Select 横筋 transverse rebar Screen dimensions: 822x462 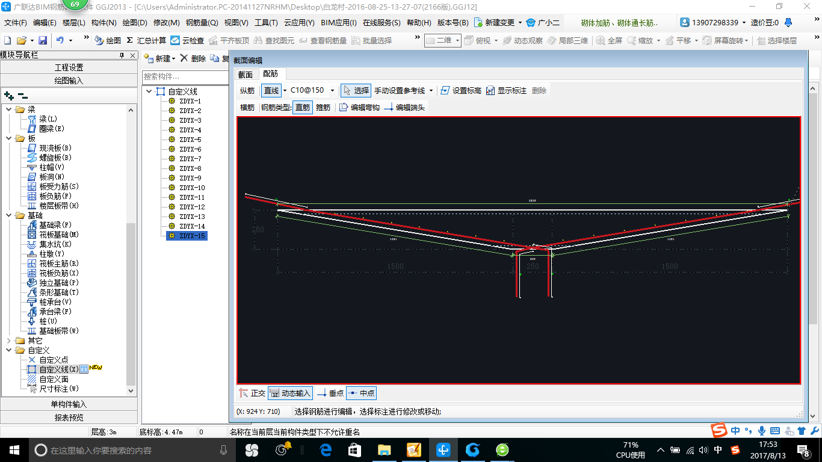pyautogui.click(x=247, y=108)
